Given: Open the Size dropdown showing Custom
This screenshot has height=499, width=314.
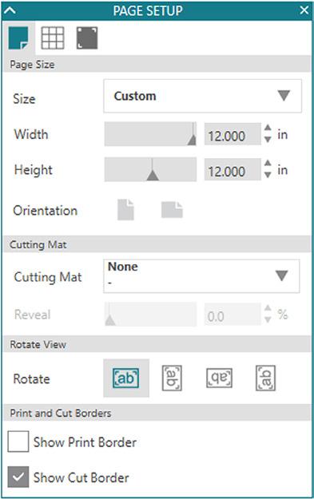Looking at the screenshot, I should tap(202, 96).
